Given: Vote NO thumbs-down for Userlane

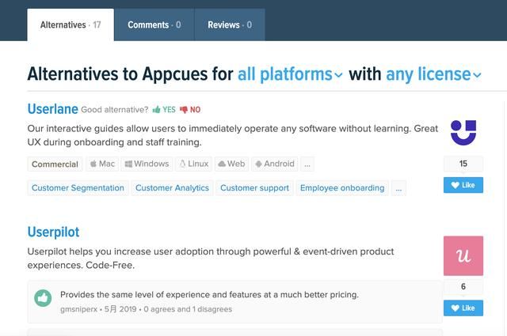Looking at the screenshot, I should tap(190, 110).
